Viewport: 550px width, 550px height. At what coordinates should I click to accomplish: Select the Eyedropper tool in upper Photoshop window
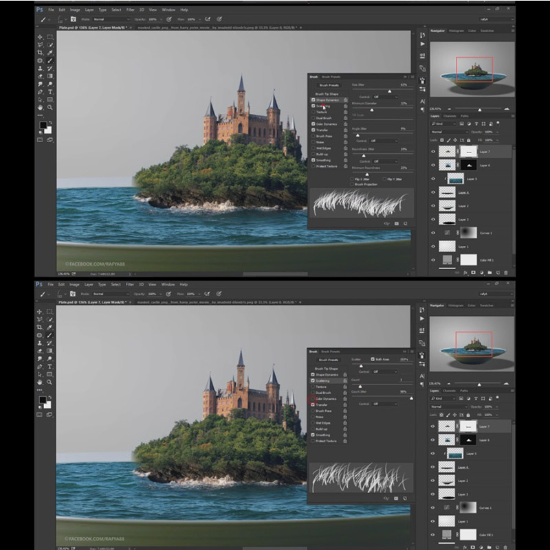pos(50,53)
